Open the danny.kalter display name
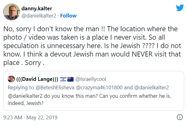This screenshot has height=124, width=187. click(37, 8)
